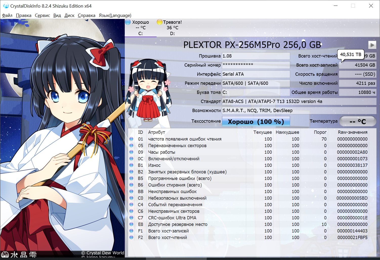Click the blue status orb for drive C:
380x260 pixels.
[x=128, y=22]
